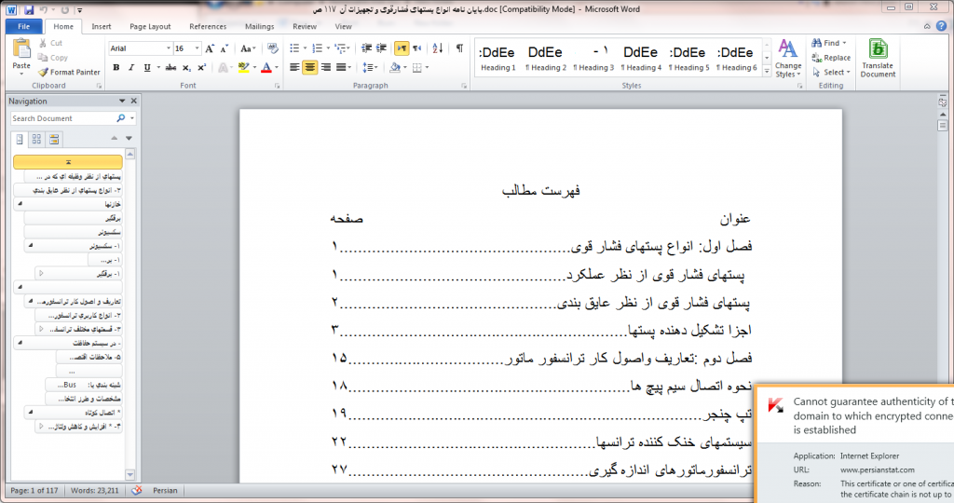The height and width of the screenshot is (503, 954).
Task: Click the red font color swatch
Action: coord(266,67)
